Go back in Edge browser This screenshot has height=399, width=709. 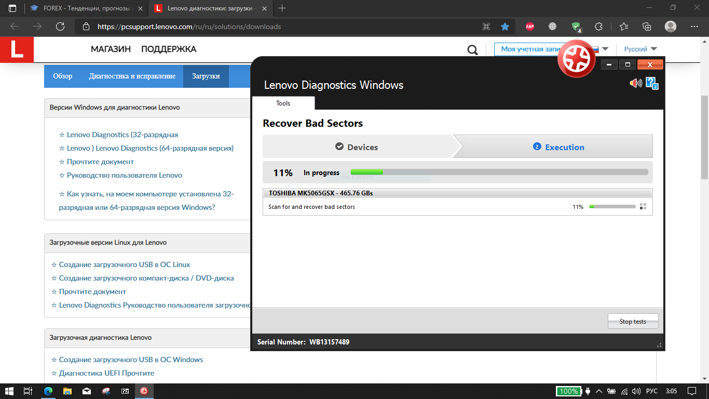click(x=15, y=26)
